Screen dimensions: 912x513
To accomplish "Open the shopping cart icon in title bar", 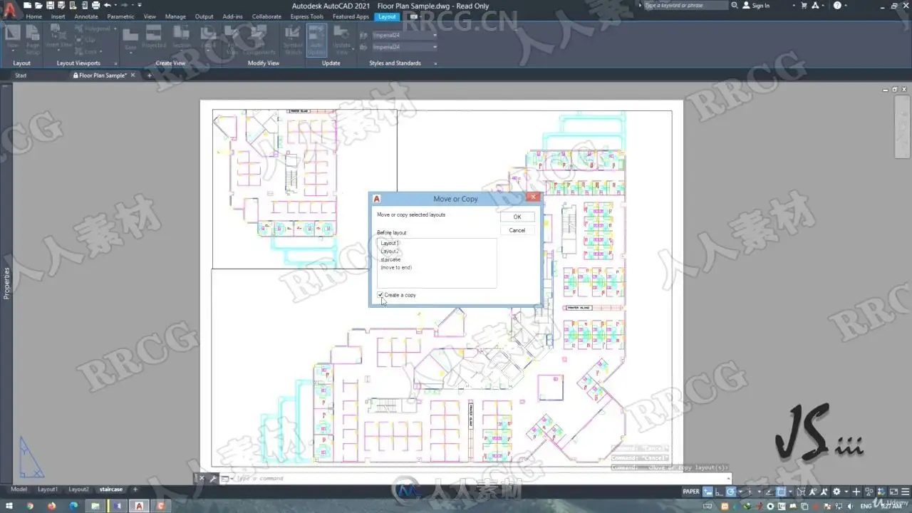I will click(804, 6).
